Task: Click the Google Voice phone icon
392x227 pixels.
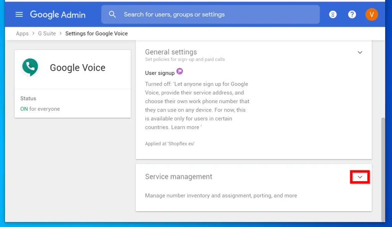Action: click(30, 67)
